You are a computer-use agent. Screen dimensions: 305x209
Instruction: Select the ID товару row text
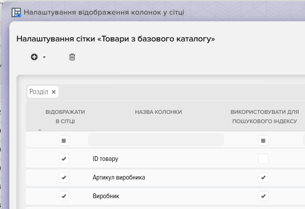pyautogui.click(x=105, y=159)
